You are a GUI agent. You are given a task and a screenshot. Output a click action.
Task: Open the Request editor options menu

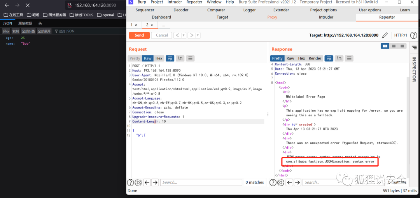pos(190,58)
